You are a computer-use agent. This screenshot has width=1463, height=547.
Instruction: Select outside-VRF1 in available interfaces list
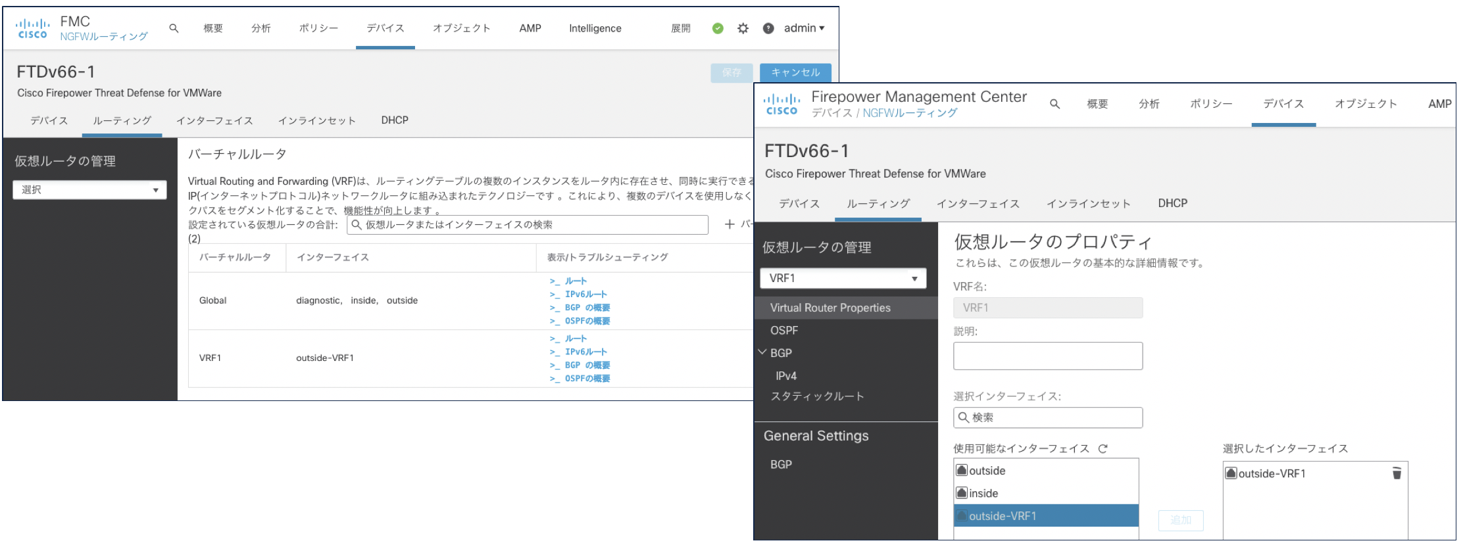[1045, 516]
